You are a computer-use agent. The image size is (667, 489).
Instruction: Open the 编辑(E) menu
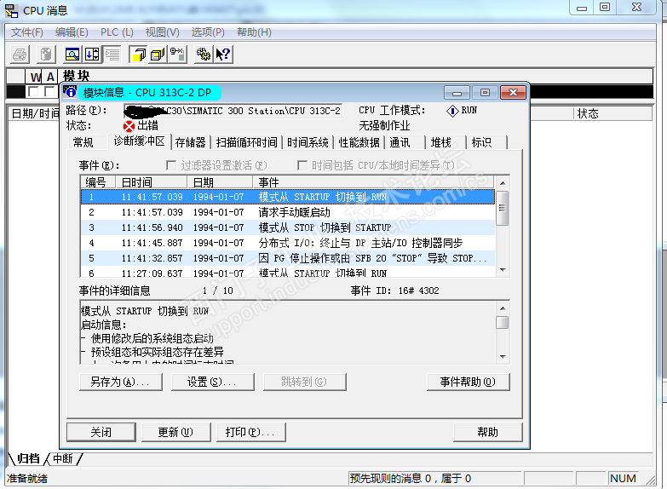click(72, 32)
